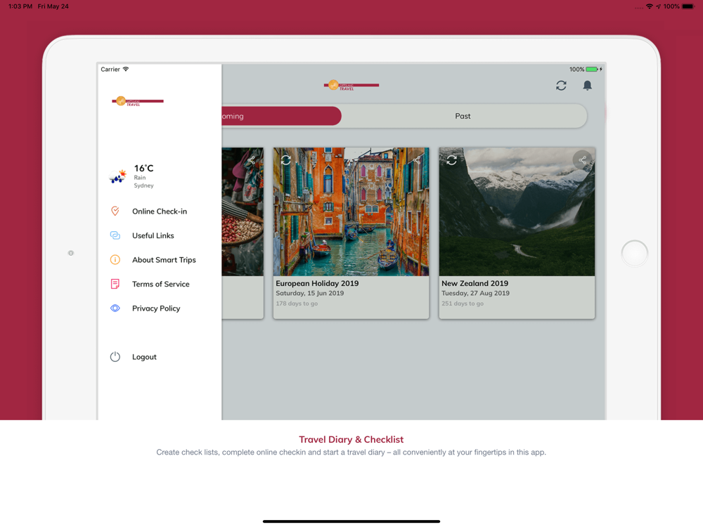This screenshot has height=527, width=703.
Task: Tap the notification bell icon
Action: point(587,85)
